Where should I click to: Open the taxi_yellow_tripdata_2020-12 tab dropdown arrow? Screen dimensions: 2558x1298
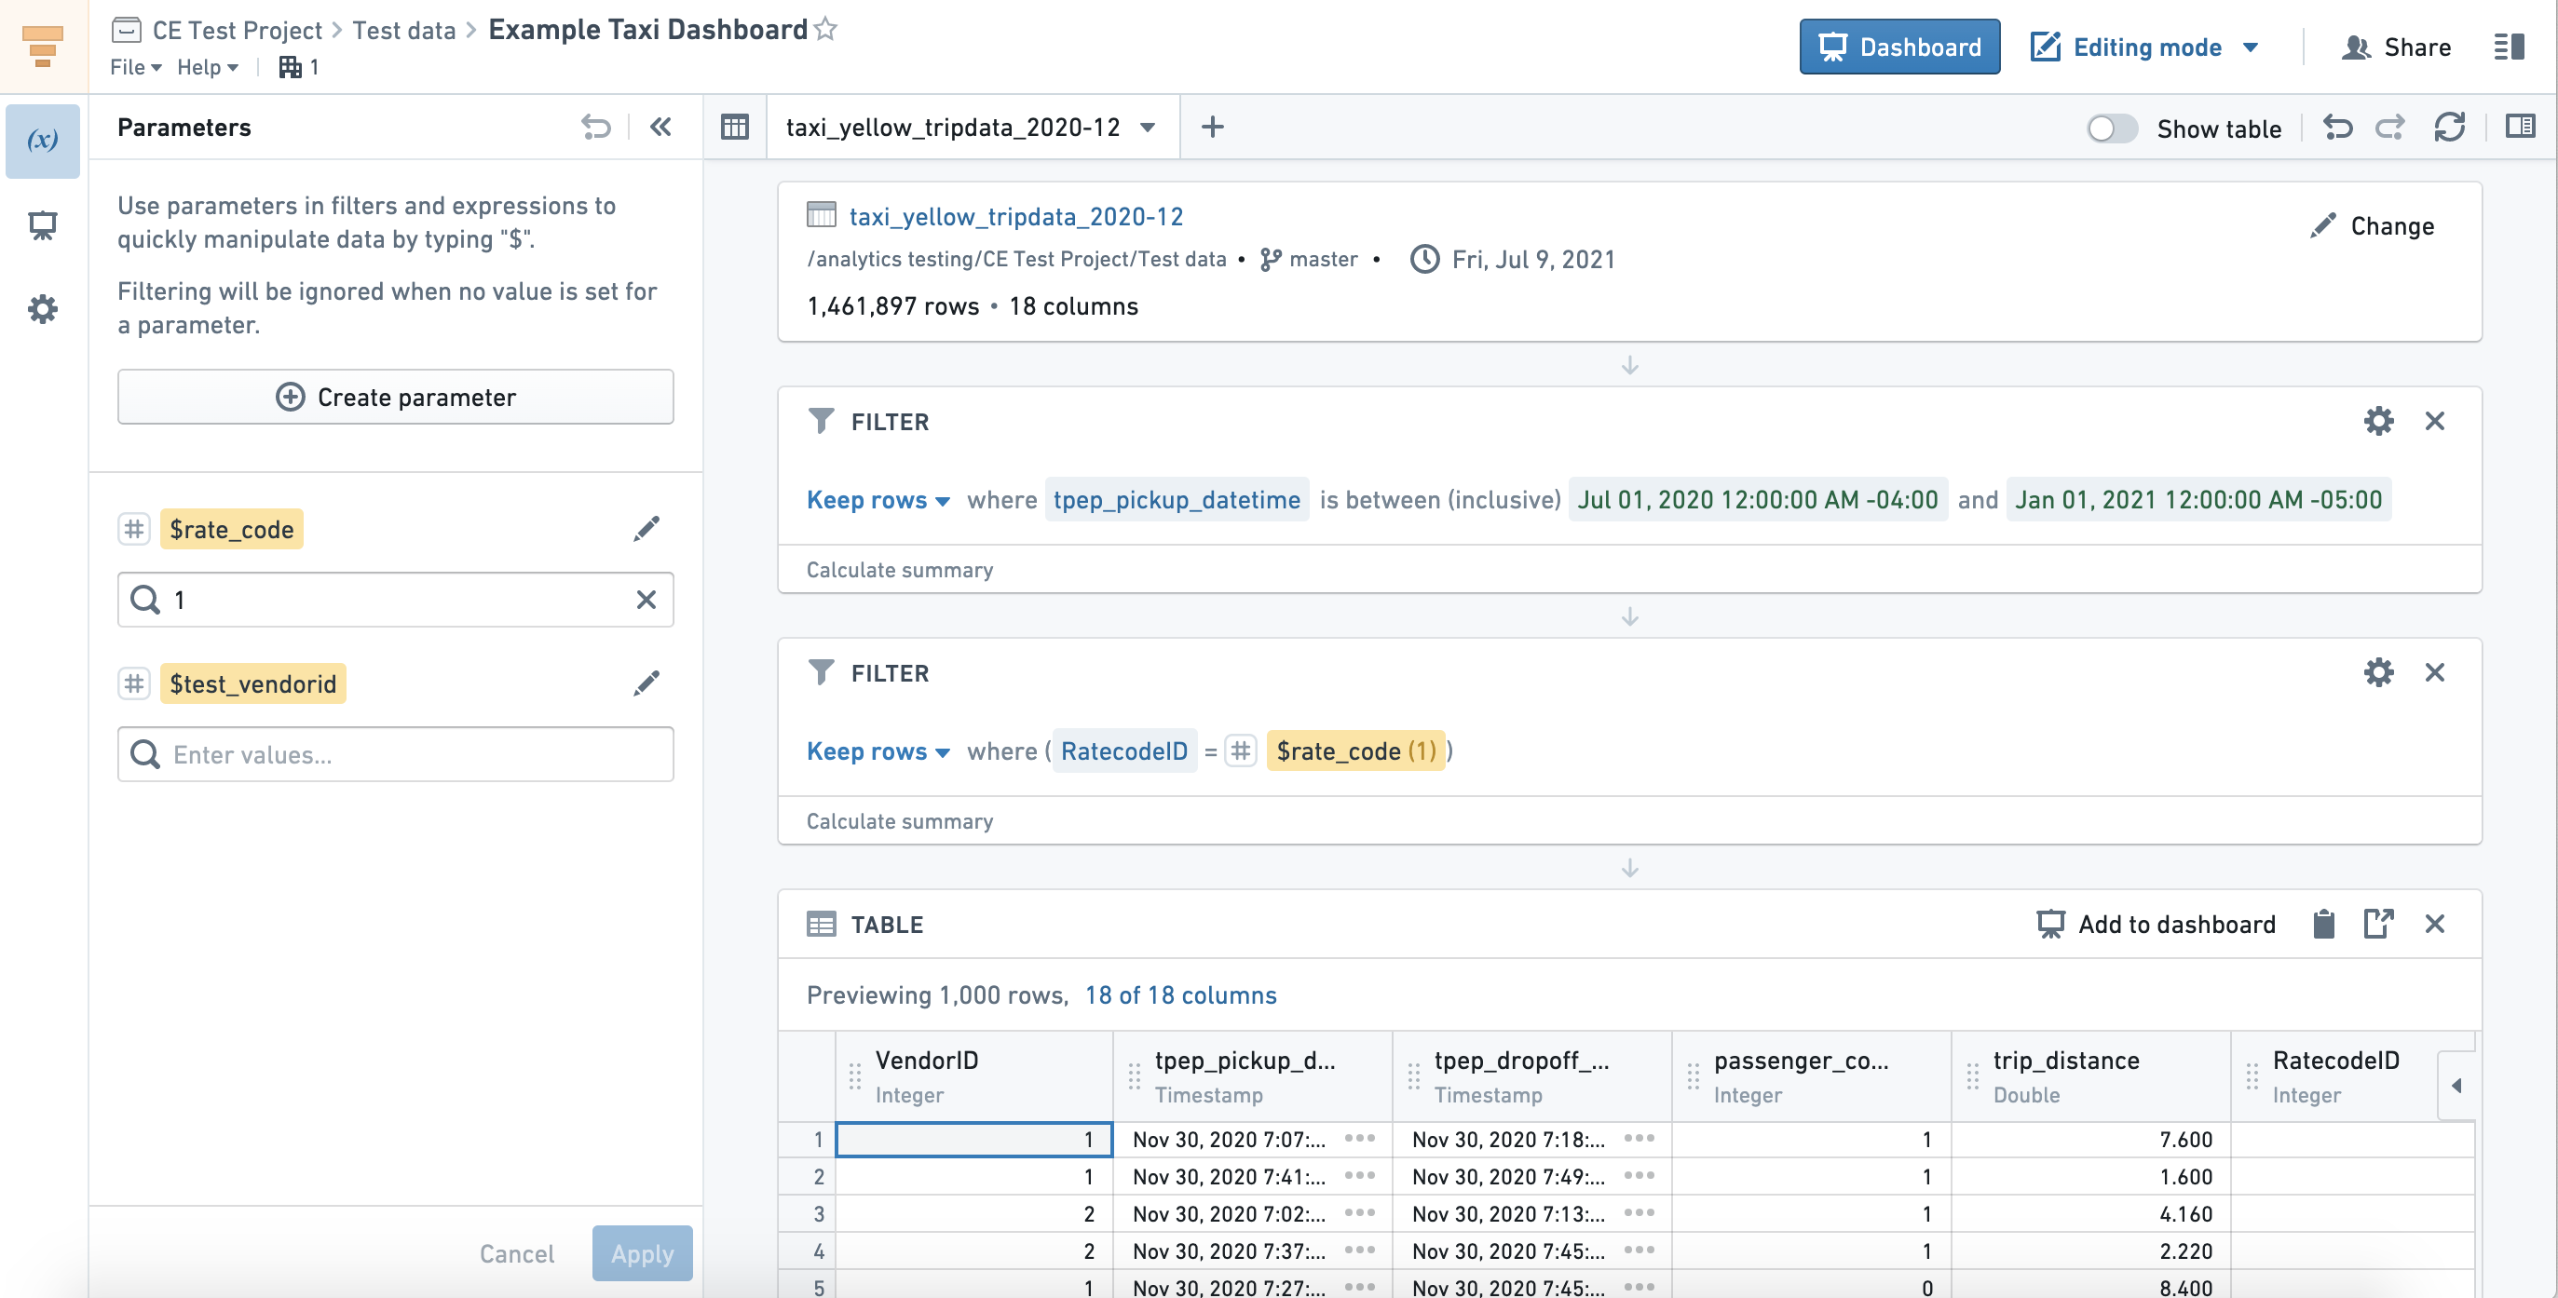1147,127
